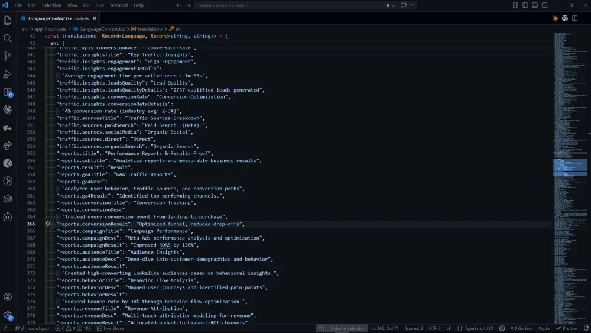The height and width of the screenshot is (333, 591).
Task: Open the Accounts icon in activity bar
Action: [8, 297]
